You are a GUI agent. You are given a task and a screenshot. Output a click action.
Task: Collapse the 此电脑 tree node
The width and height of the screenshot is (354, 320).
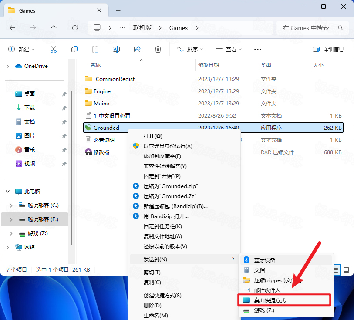point(8,192)
